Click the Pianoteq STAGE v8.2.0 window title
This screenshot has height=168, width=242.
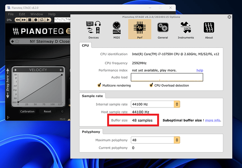tap(25, 8)
